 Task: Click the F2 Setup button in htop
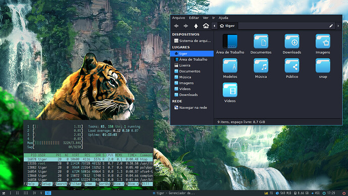(45, 184)
